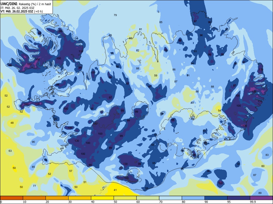Click the humidity value 79 on the map
This screenshot has width=273, height=204.
115,15
